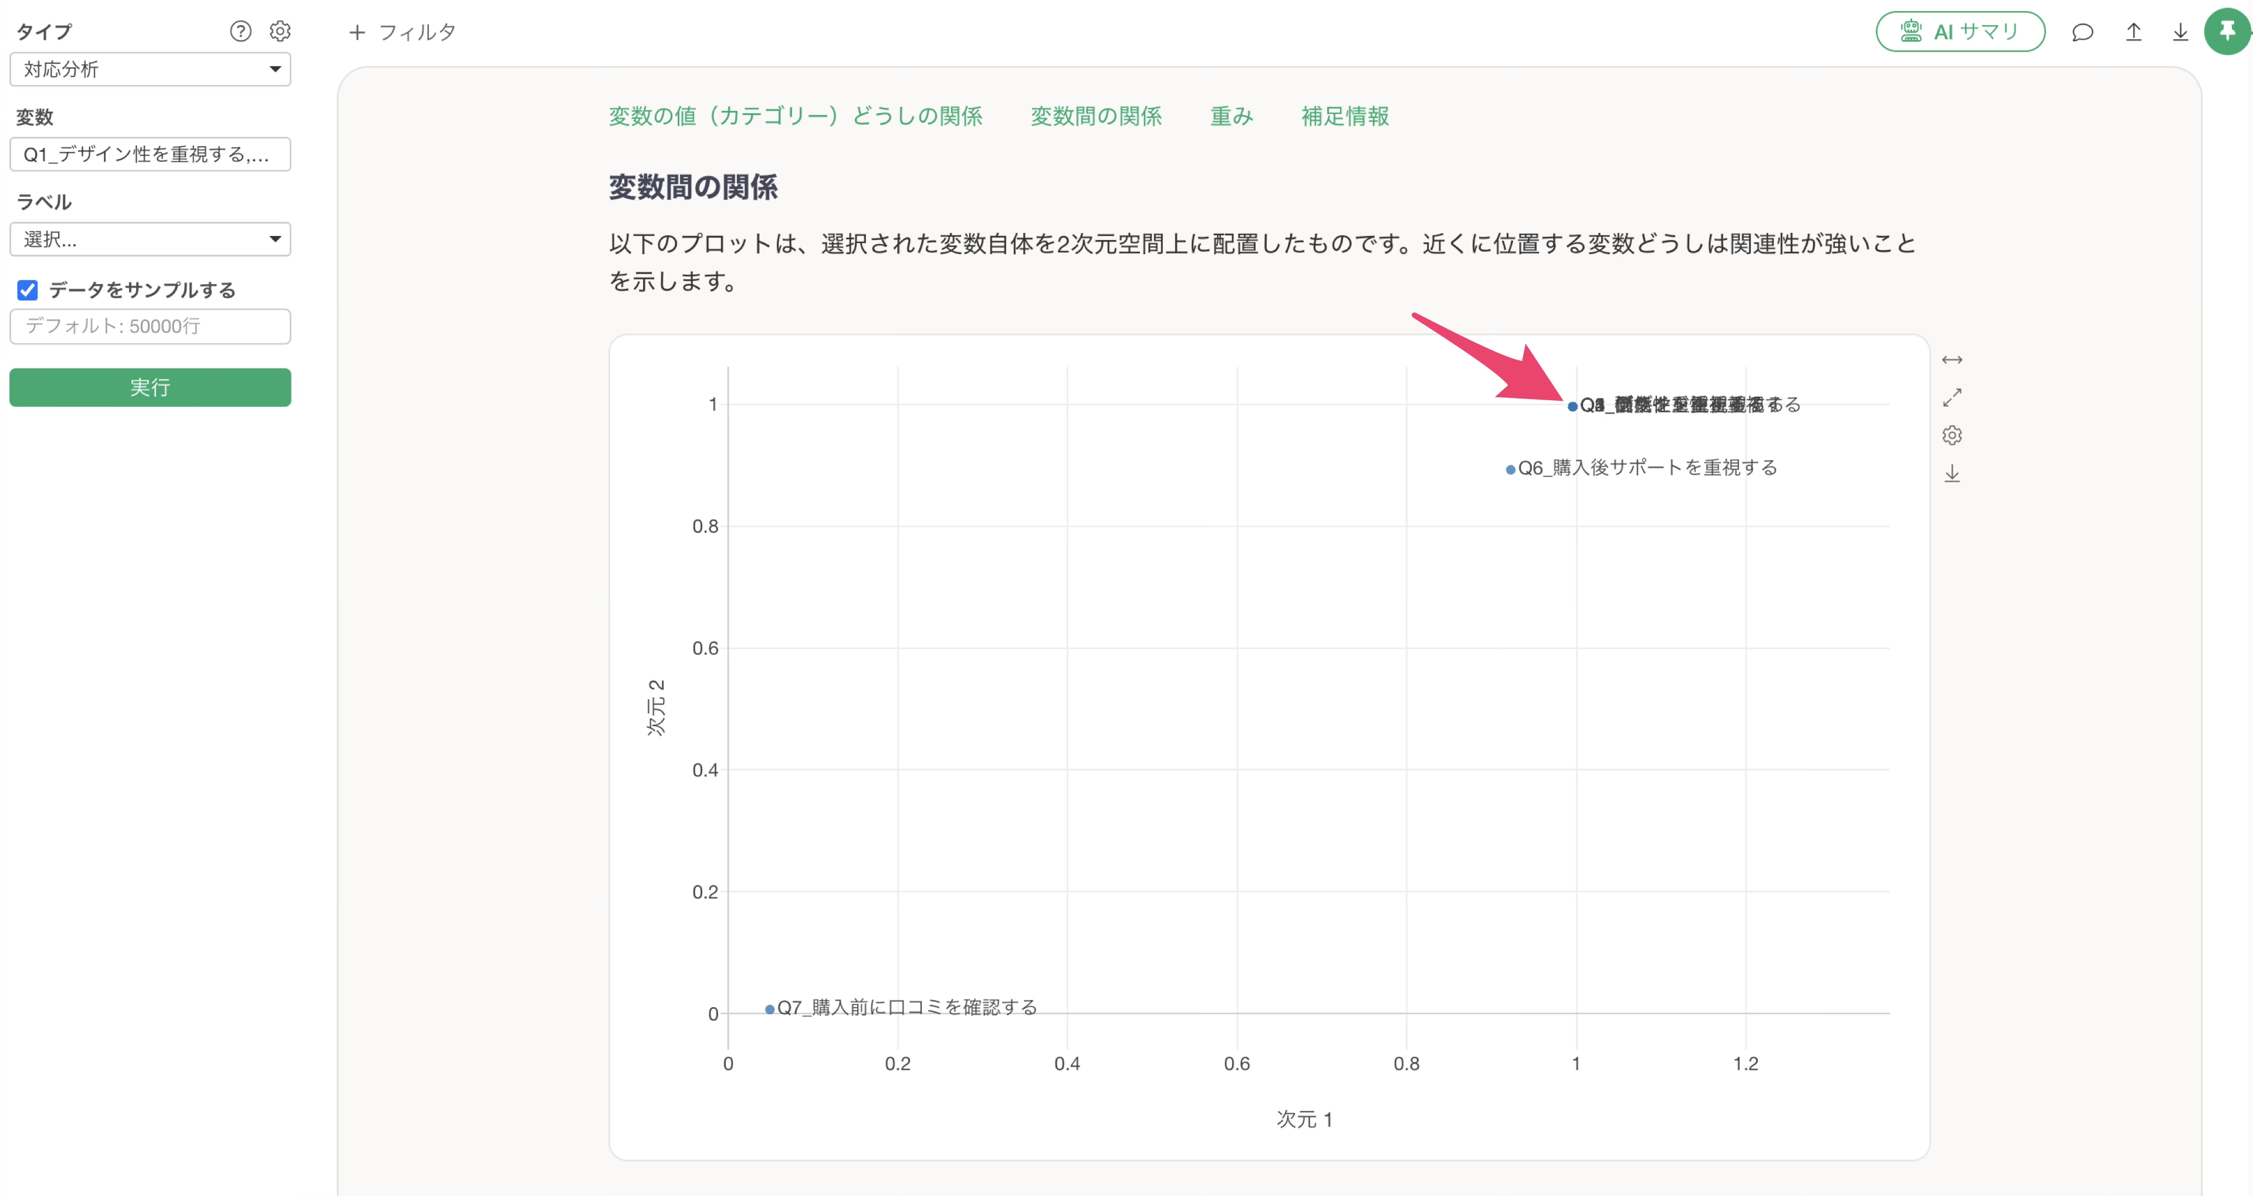Open the 対応分析 type dropdown

click(150, 69)
